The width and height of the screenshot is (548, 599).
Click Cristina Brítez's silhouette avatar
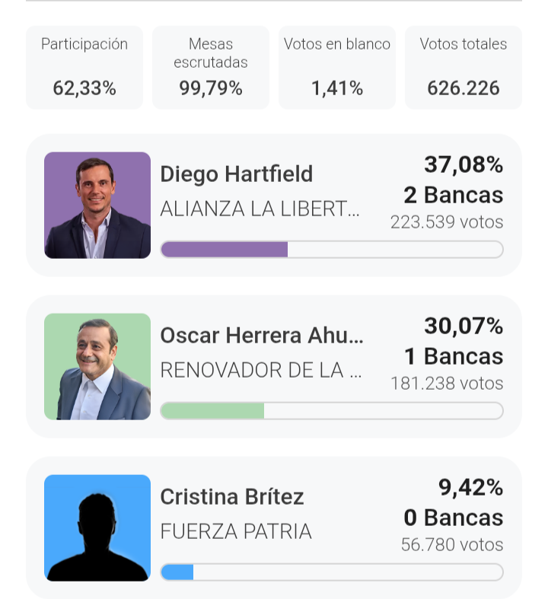tap(97, 528)
